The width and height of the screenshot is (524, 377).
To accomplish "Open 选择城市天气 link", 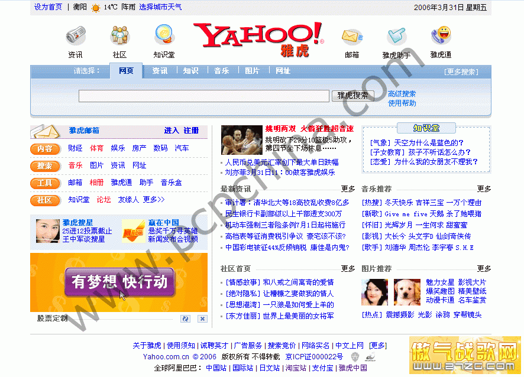I will click(160, 7).
